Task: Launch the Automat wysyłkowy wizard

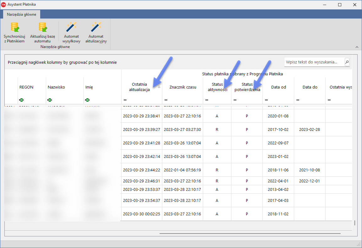Action: coord(71,28)
